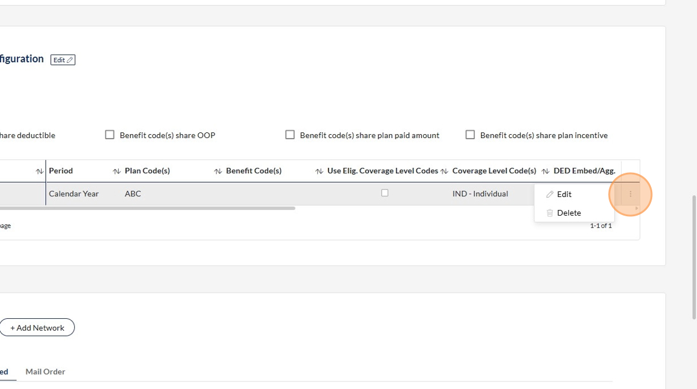The image size is (697, 389).
Task: Toggle Use Elig. Coverage Level Codes row checkbox
Action: (385, 193)
